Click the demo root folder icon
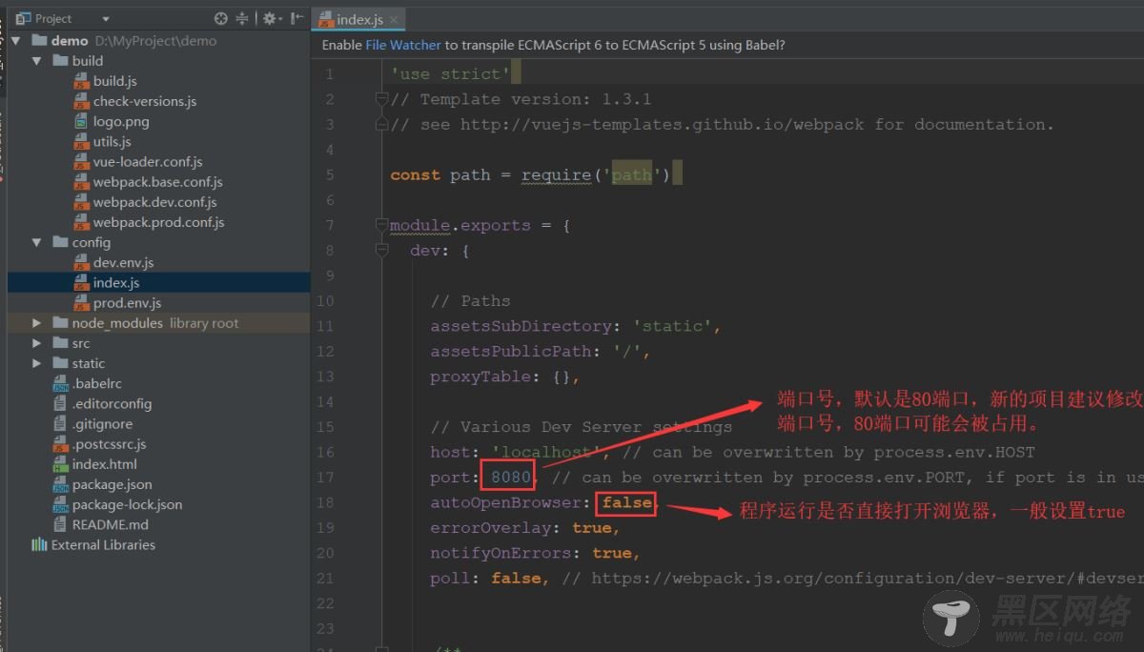The height and width of the screenshot is (652, 1144). coord(39,40)
